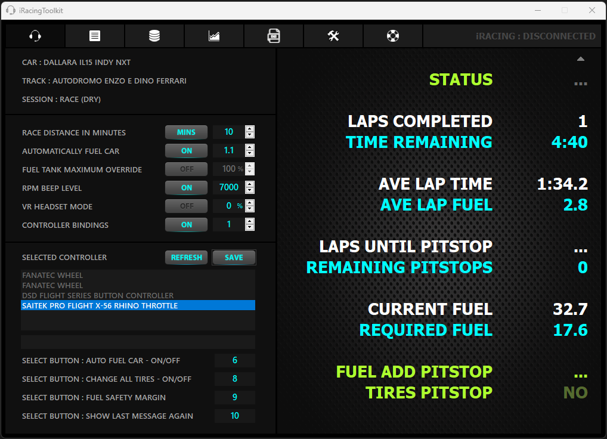Click the SAVE controller button
The width and height of the screenshot is (607, 439).
[234, 258]
